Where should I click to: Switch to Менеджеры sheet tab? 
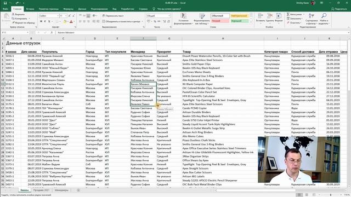coord(61,190)
